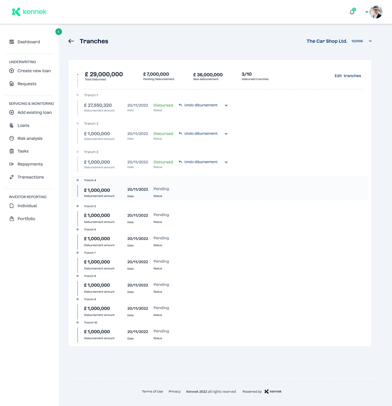Image resolution: width=392 pixels, height=406 pixels.
Task: Click the footer Kennek logo
Action: click(273, 391)
